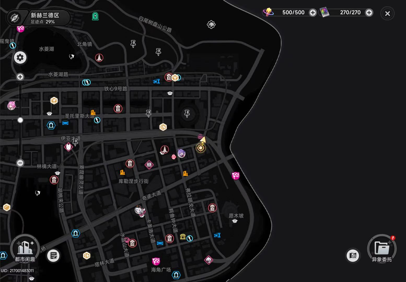406x282 pixels.
Task: Click the zoom slider handle
Action: point(20,120)
